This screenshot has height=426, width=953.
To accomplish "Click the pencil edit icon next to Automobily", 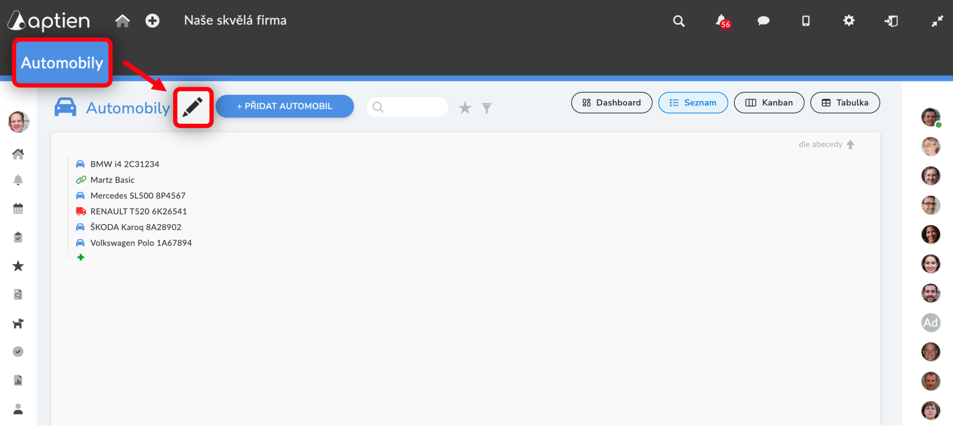I will coord(193,107).
